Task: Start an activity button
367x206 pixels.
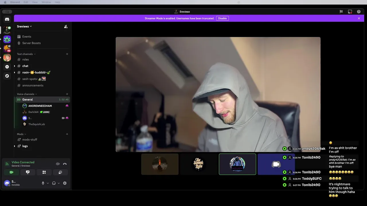Action: [44, 172]
